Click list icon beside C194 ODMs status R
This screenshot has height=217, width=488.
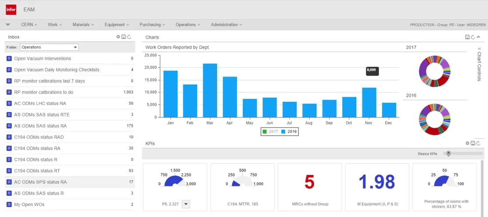click(9, 160)
